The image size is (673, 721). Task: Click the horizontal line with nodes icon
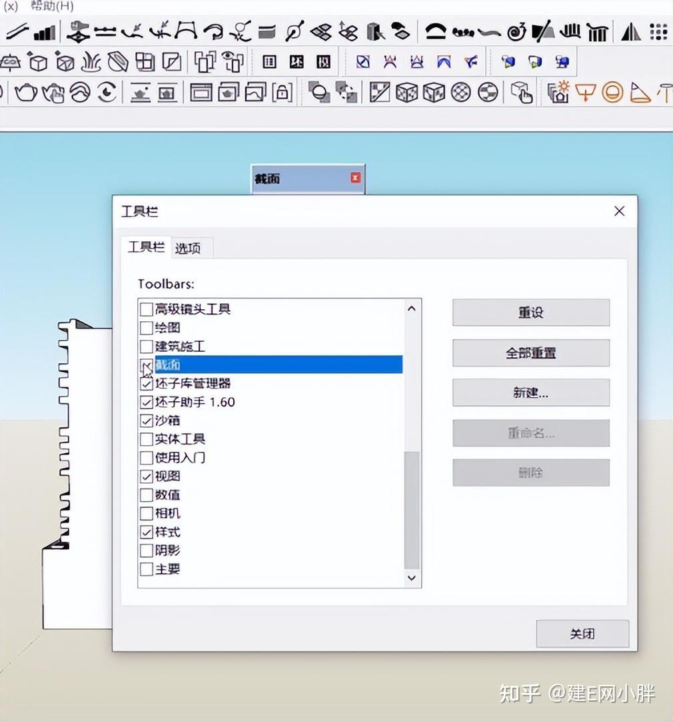point(105,31)
